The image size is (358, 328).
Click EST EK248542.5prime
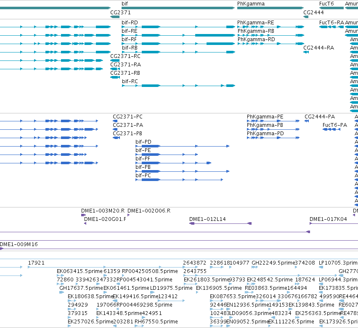click(251, 284)
